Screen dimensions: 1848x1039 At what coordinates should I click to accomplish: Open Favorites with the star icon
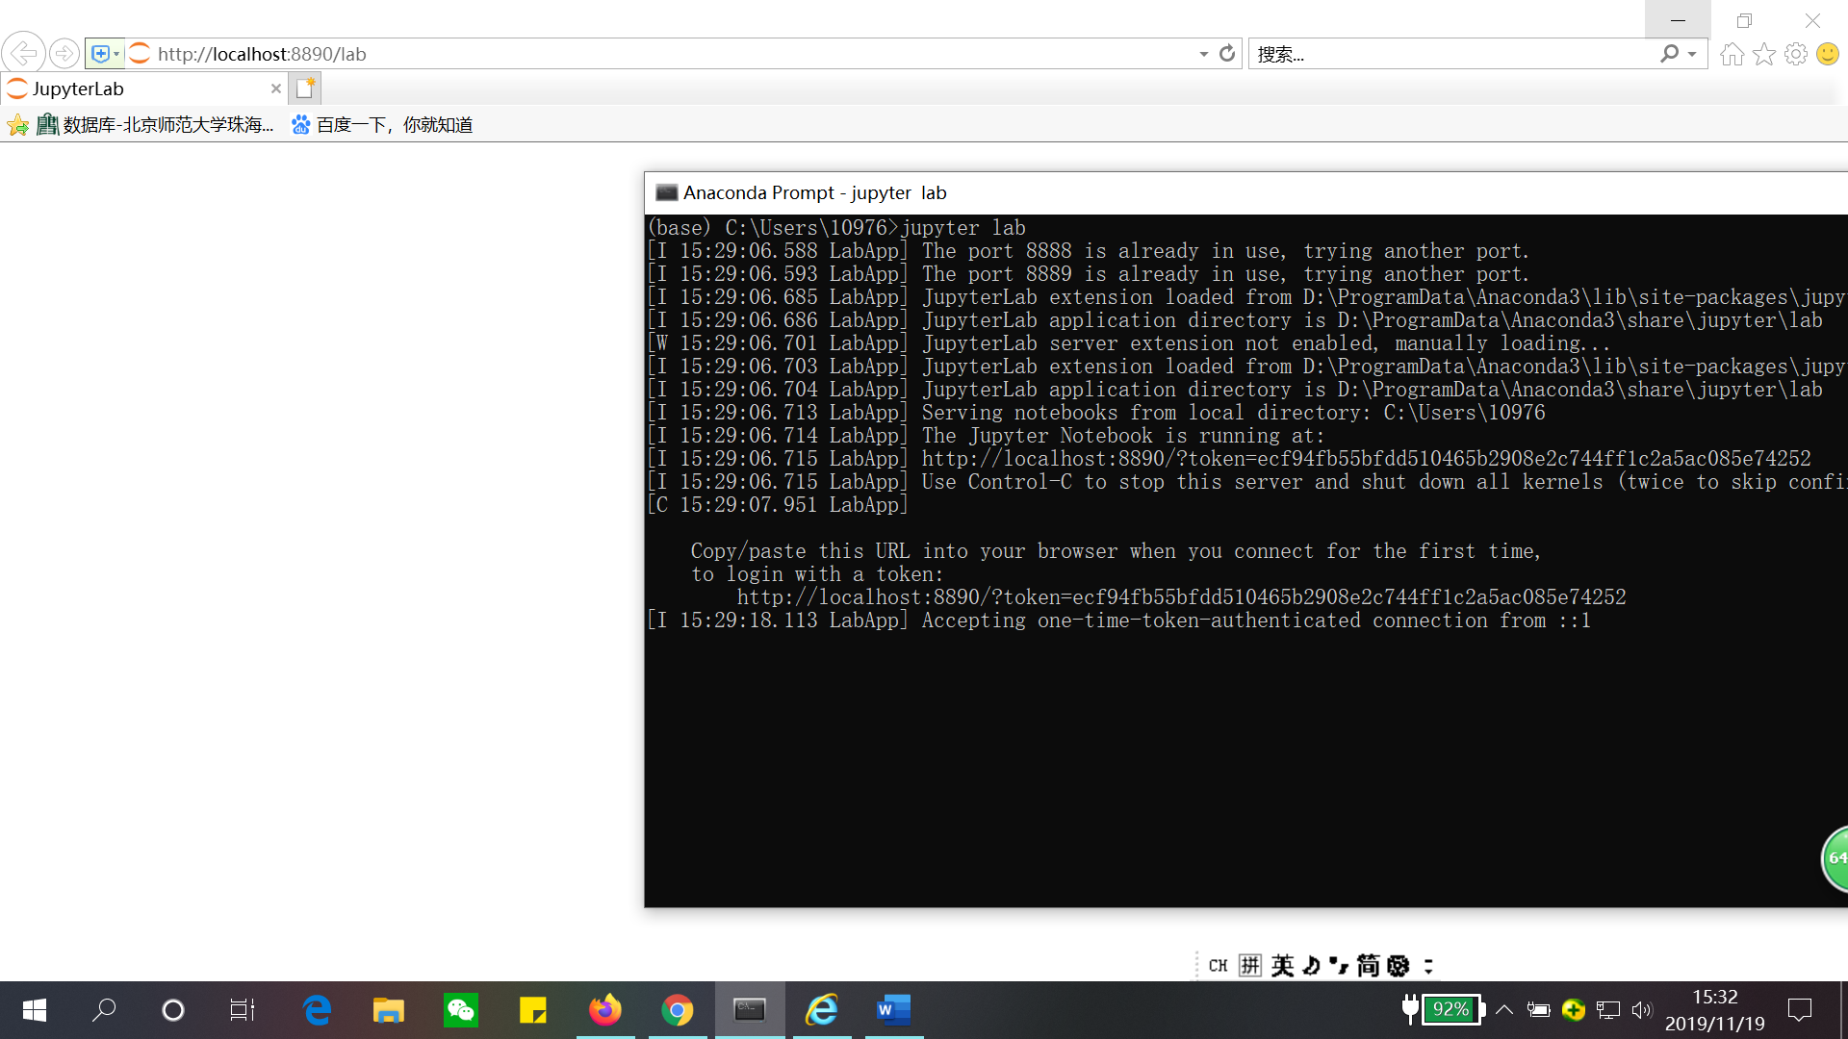(x=1763, y=54)
